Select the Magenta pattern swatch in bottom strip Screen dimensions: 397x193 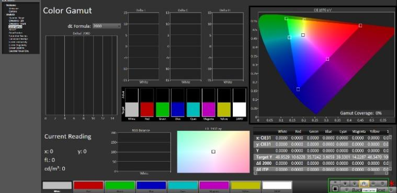tap(214, 185)
